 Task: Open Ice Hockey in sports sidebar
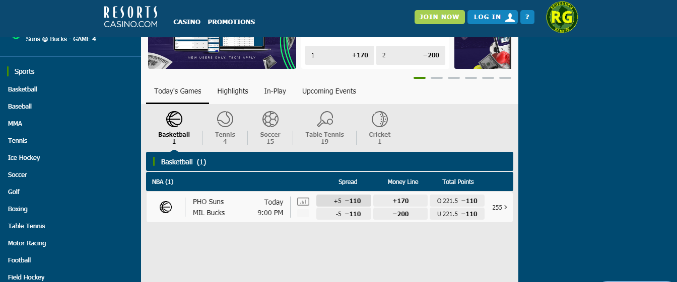tap(24, 158)
